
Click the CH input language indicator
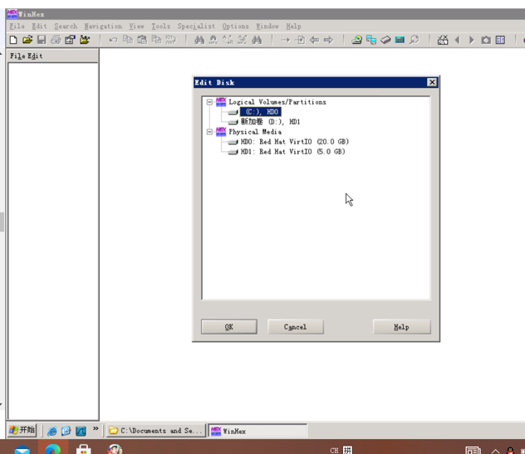[x=334, y=451]
